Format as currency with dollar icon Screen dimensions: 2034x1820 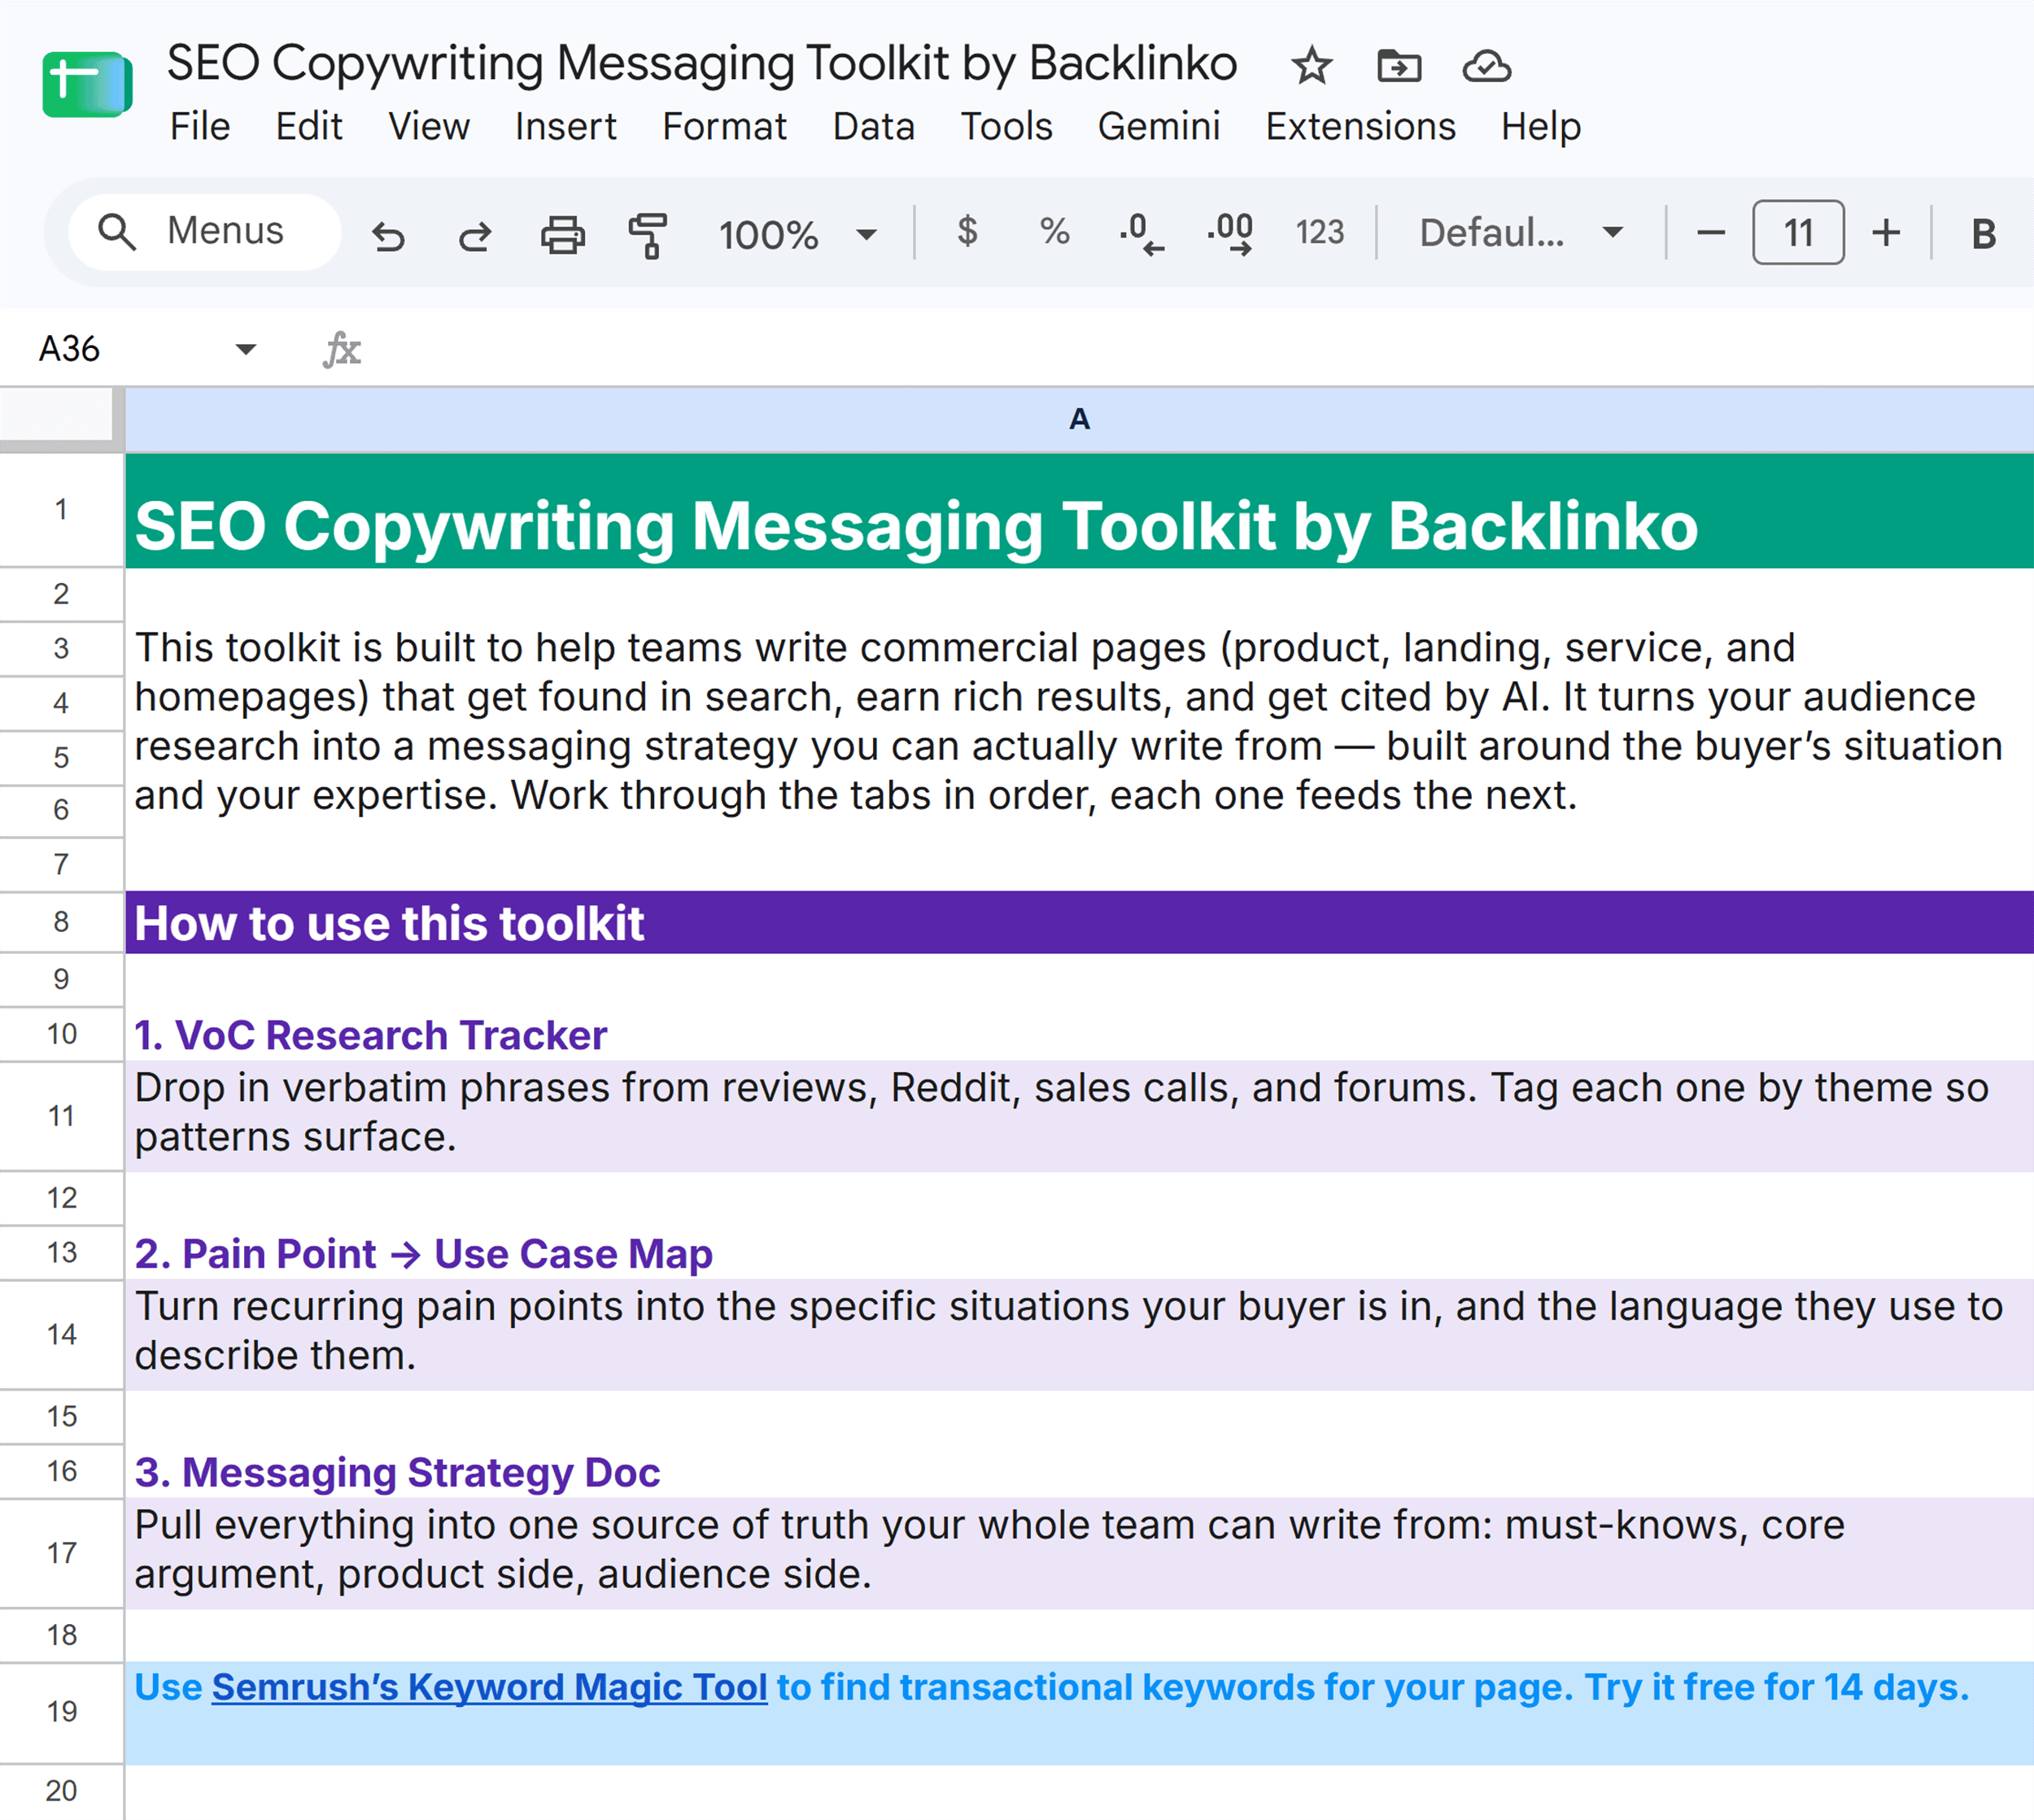(x=967, y=231)
